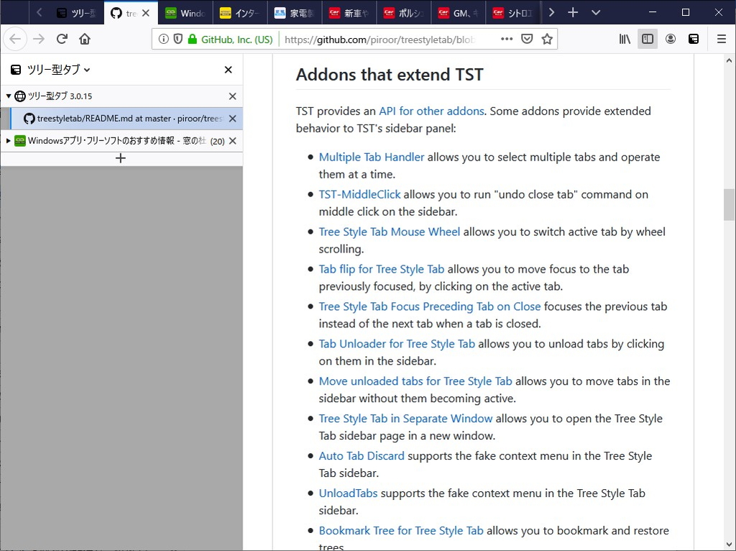
Task: Switch to the first ツリー型 tab
Action: pyautogui.click(x=76, y=13)
